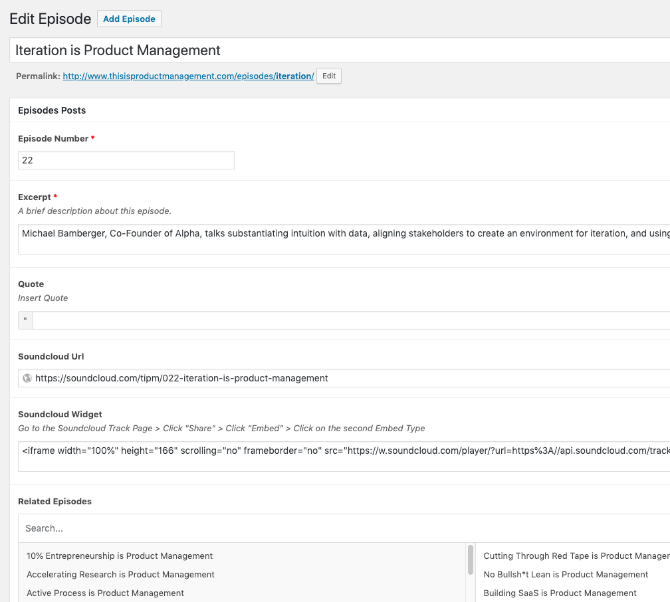Viewport: 670px width, 602px height.
Task: Select "10% Entrepreneurship is Product Management"
Action: click(120, 556)
